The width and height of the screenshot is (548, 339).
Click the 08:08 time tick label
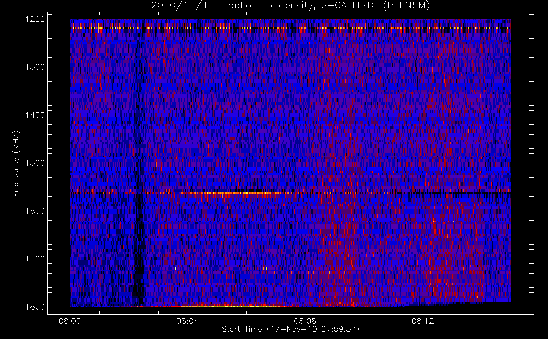pyautogui.click(x=305, y=321)
